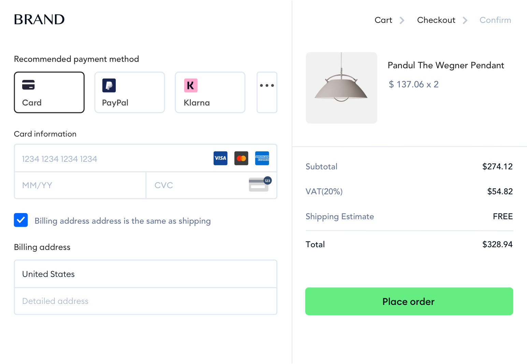527x364 pixels.
Task: Select the Checkout breadcrumb step
Action: pos(436,20)
